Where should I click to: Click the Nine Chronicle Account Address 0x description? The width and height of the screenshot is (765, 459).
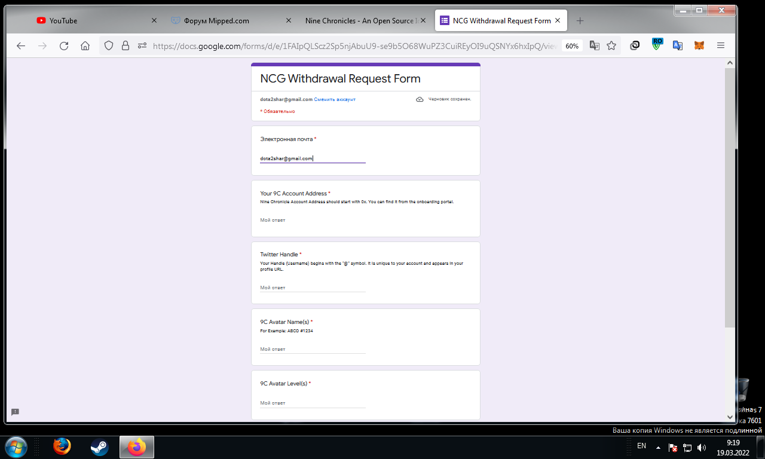(x=357, y=202)
